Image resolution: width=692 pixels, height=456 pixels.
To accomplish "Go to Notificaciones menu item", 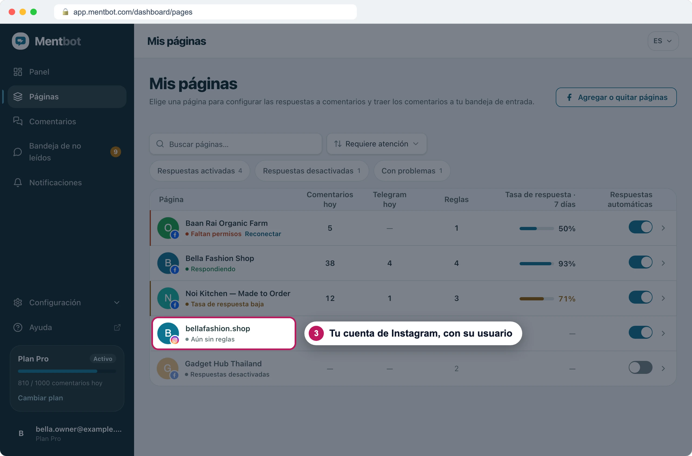I will (x=67, y=182).
